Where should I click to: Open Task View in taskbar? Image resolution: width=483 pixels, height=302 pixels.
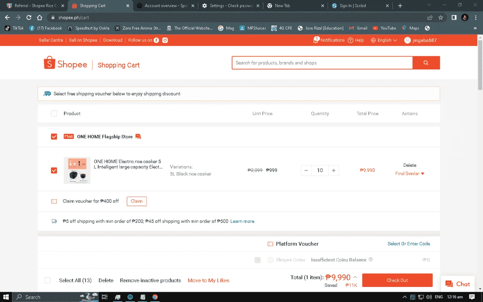pyautogui.click(x=105, y=297)
